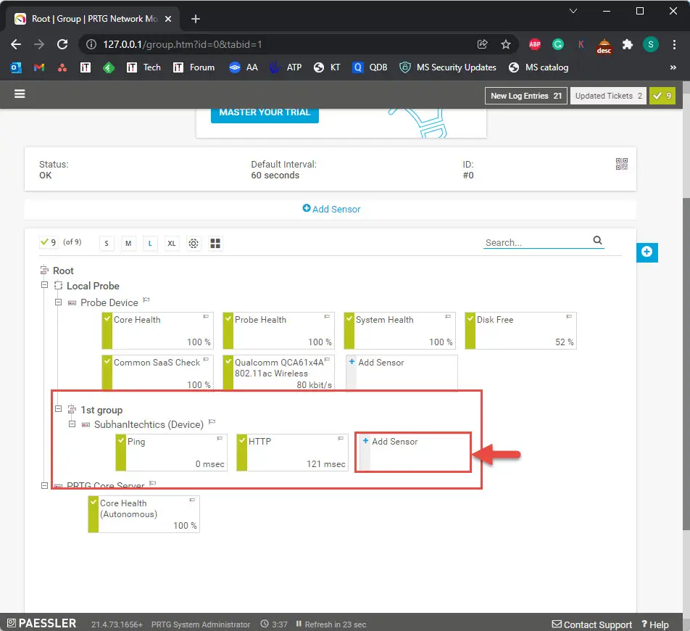Open the browser extensions puzzle icon

click(x=628, y=44)
